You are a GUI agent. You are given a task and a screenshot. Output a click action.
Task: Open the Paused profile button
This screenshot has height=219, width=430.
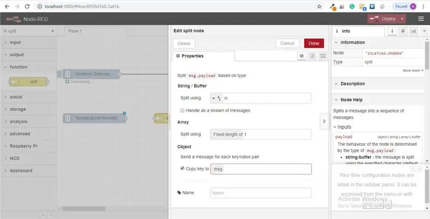coord(406,6)
